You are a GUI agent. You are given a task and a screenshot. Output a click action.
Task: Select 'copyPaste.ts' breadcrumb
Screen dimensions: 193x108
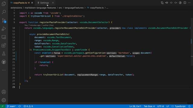(97, 8)
